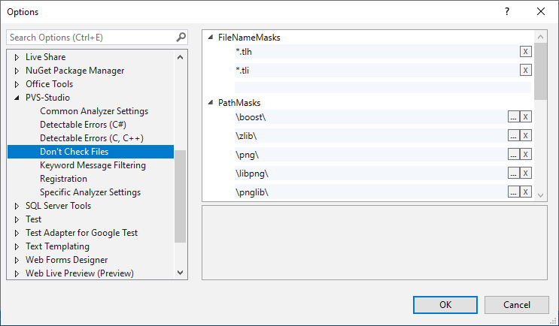
Task: Collapse the FileNameMasks section
Action: (209, 37)
